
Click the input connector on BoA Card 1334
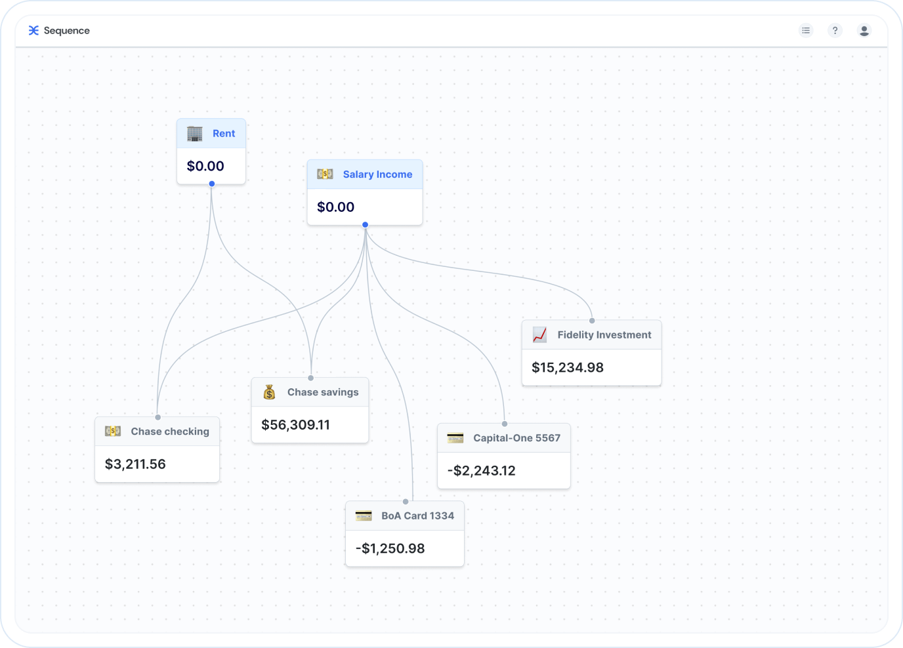[x=406, y=502]
